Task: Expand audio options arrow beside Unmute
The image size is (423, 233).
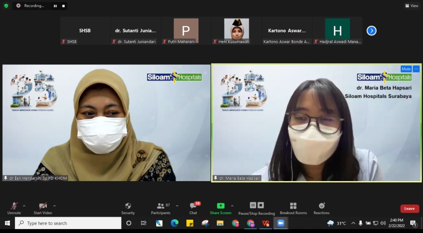Action: (24, 206)
